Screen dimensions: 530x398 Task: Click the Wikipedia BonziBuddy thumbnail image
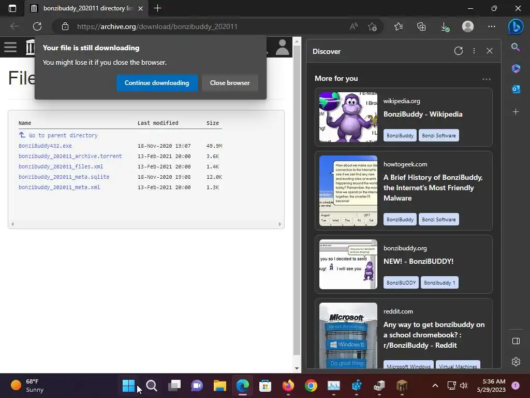tap(348, 117)
